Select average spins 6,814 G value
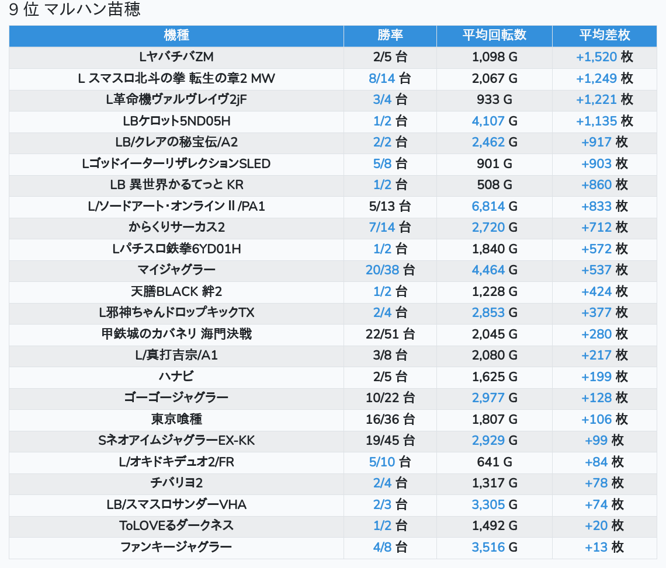 494,206
